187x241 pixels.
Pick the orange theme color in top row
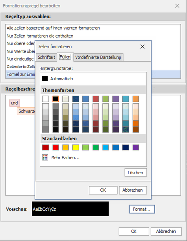pos(135,99)
